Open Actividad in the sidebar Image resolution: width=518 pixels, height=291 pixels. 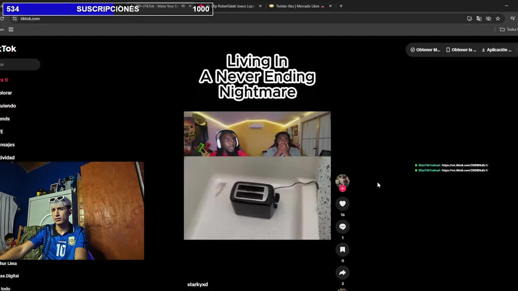click(x=7, y=157)
